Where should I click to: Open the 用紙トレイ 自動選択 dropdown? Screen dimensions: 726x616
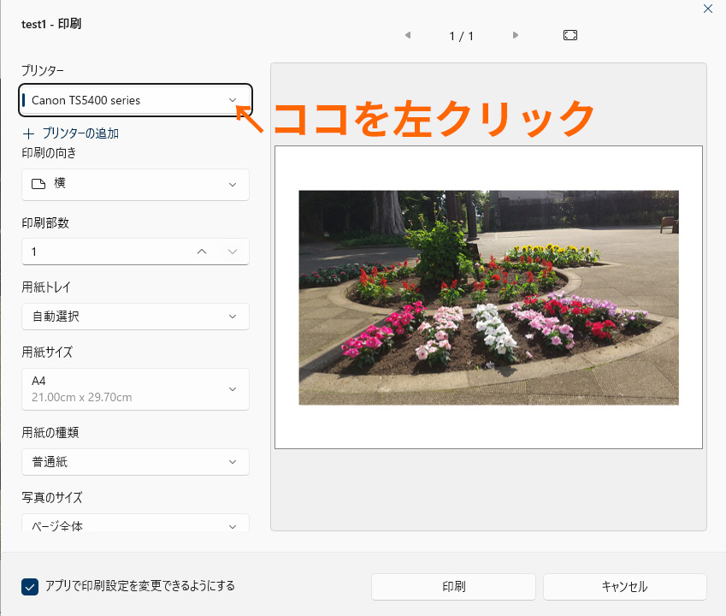coord(135,317)
